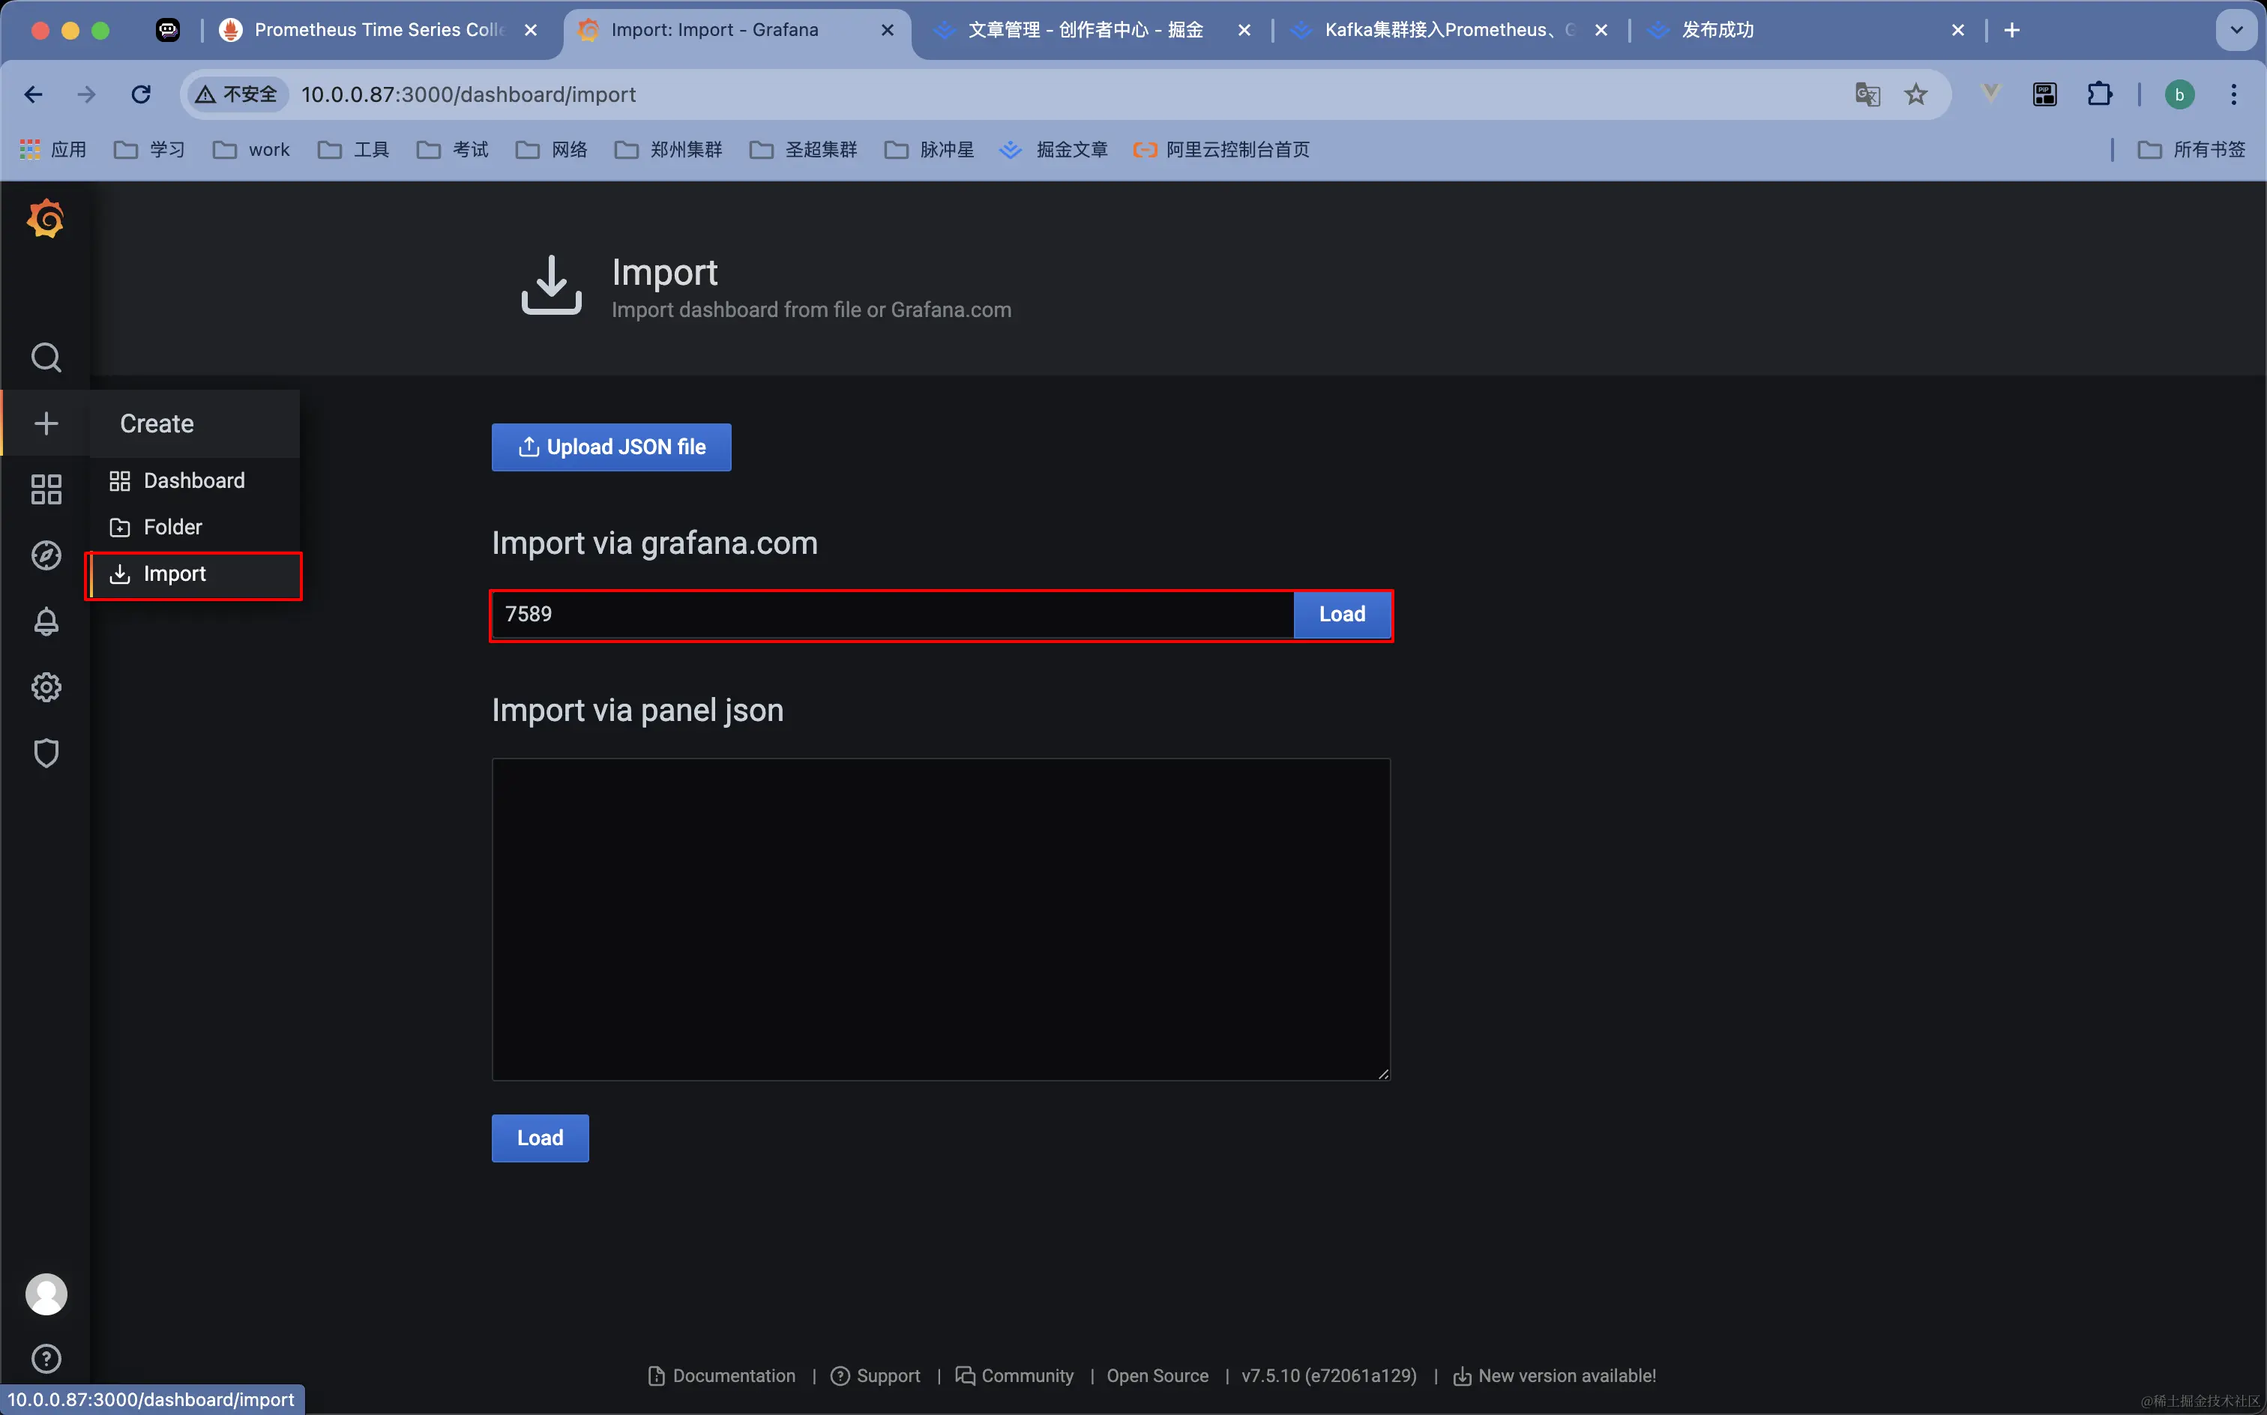
Task: Open the 脉冲星 bookmark folder
Action: [x=929, y=149]
